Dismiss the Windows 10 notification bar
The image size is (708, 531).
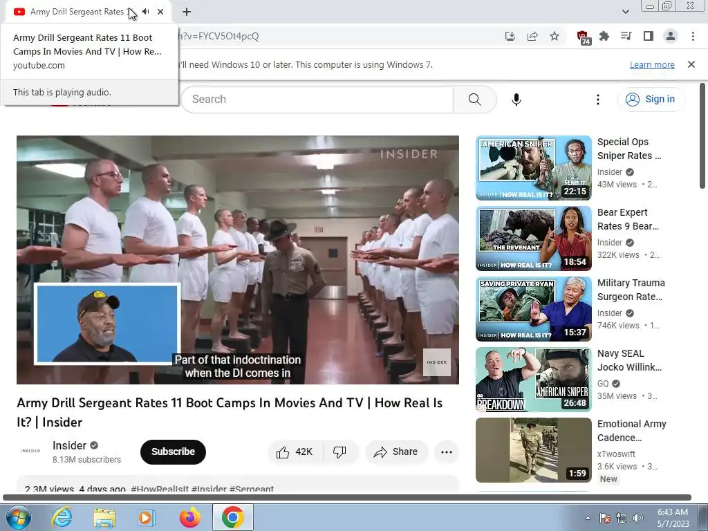[691, 64]
